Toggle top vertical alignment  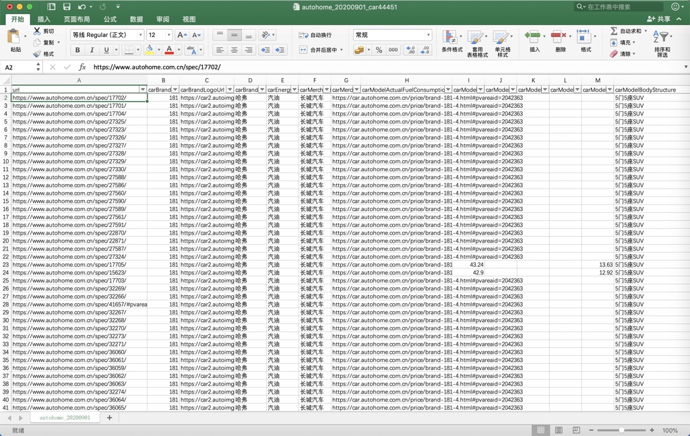(220, 35)
